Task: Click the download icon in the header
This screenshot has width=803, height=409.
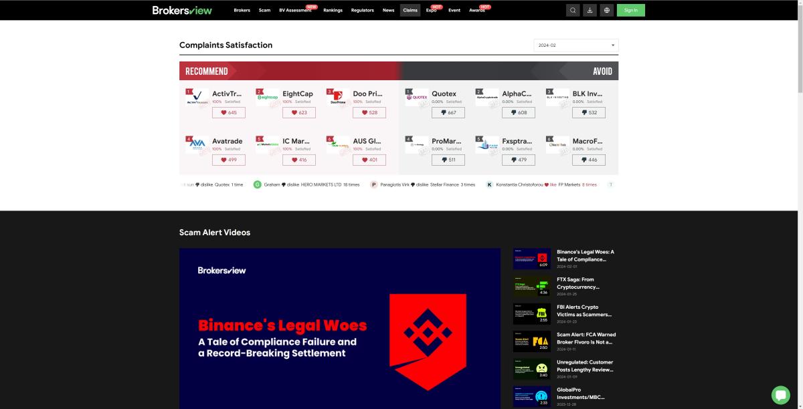Action: [590, 10]
